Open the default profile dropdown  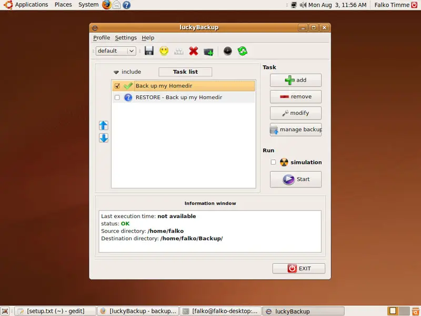(x=116, y=51)
